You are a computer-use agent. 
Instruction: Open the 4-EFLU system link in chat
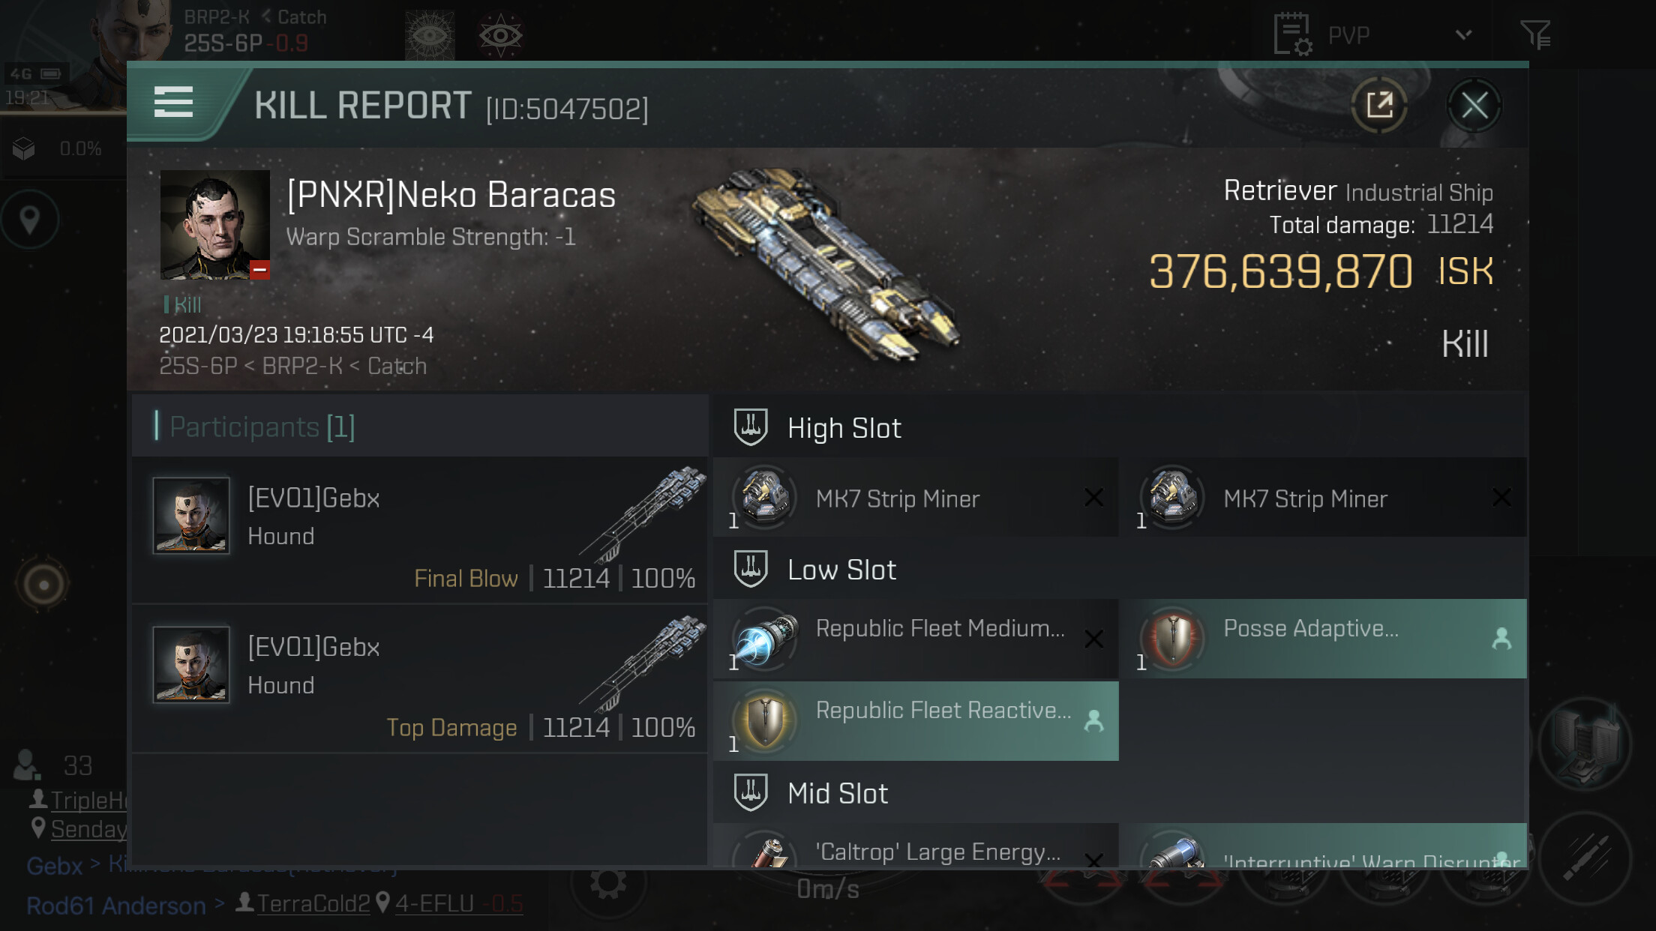coord(434,904)
